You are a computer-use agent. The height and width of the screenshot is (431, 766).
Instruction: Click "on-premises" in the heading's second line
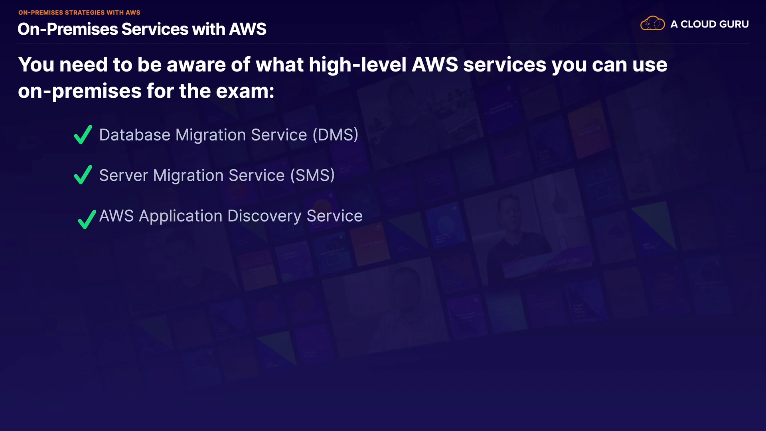pos(79,91)
